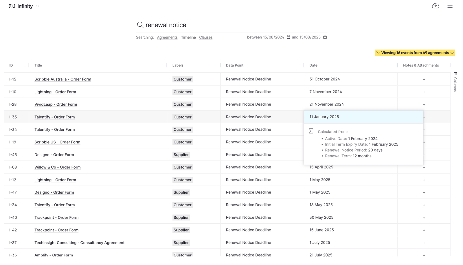The height and width of the screenshot is (265, 463).
Task: Click the Infinity logo icon
Action: click(x=11, y=6)
